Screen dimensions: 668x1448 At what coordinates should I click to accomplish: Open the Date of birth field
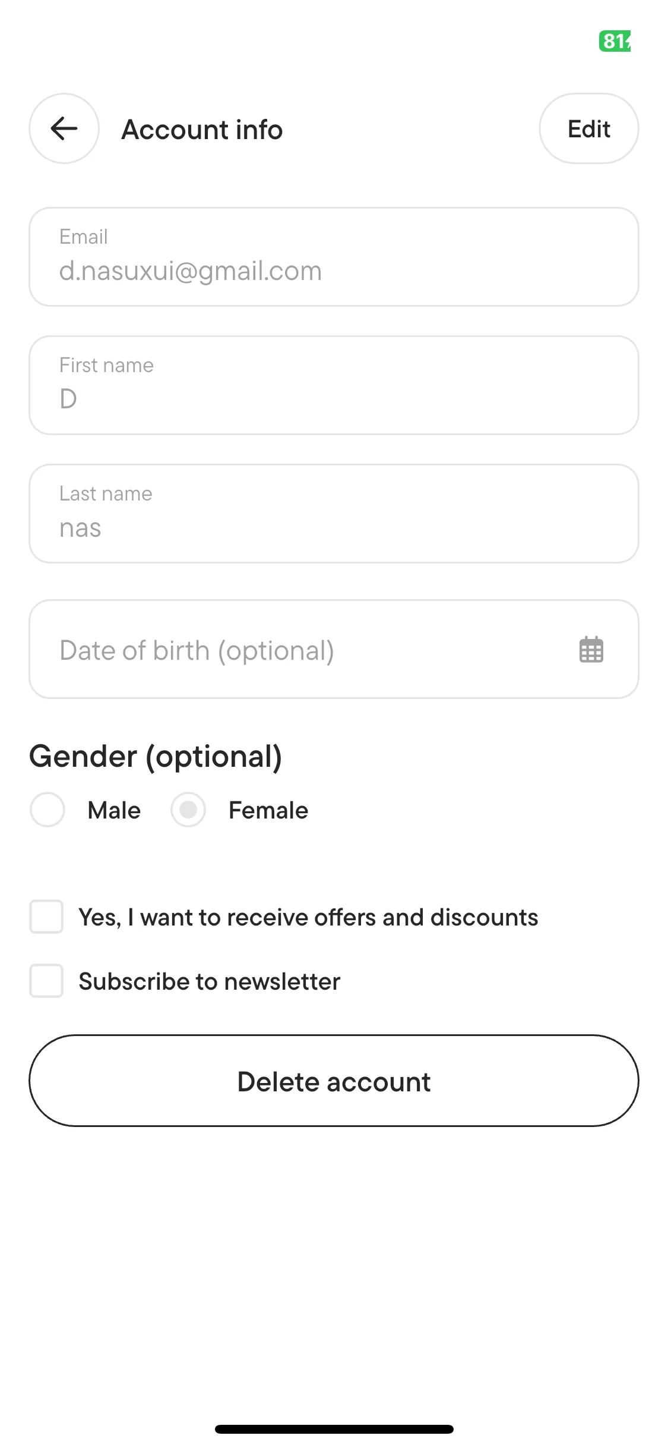click(x=297, y=650)
